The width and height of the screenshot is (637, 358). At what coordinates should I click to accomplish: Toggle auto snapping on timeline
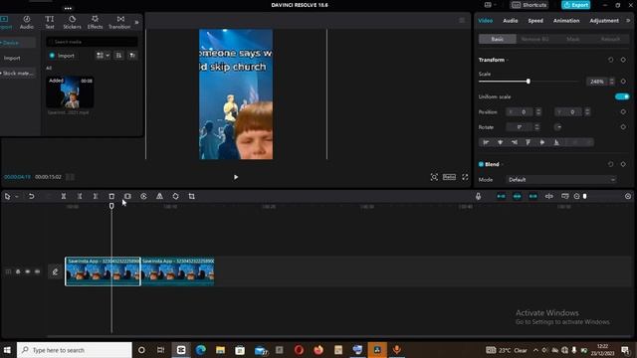coord(518,197)
